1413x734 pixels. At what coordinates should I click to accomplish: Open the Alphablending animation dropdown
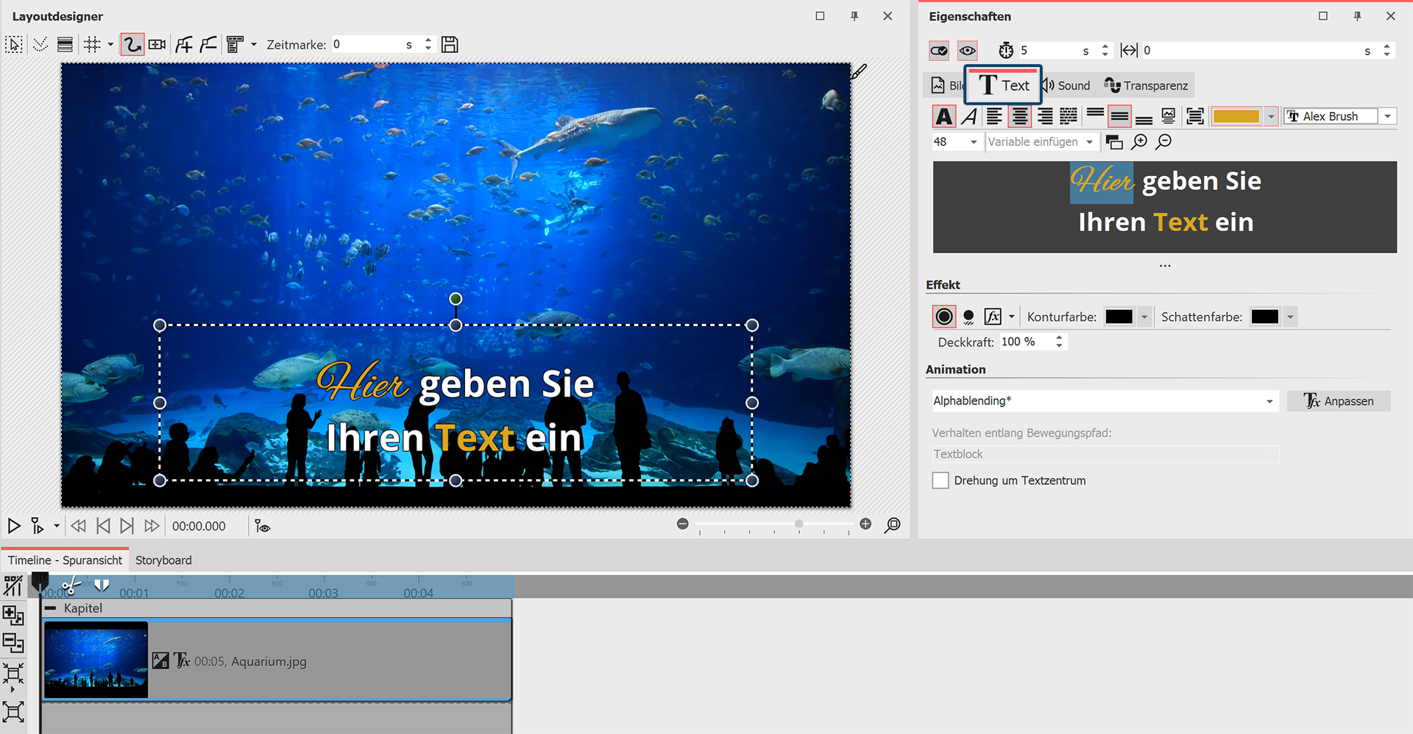[x=1269, y=401]
